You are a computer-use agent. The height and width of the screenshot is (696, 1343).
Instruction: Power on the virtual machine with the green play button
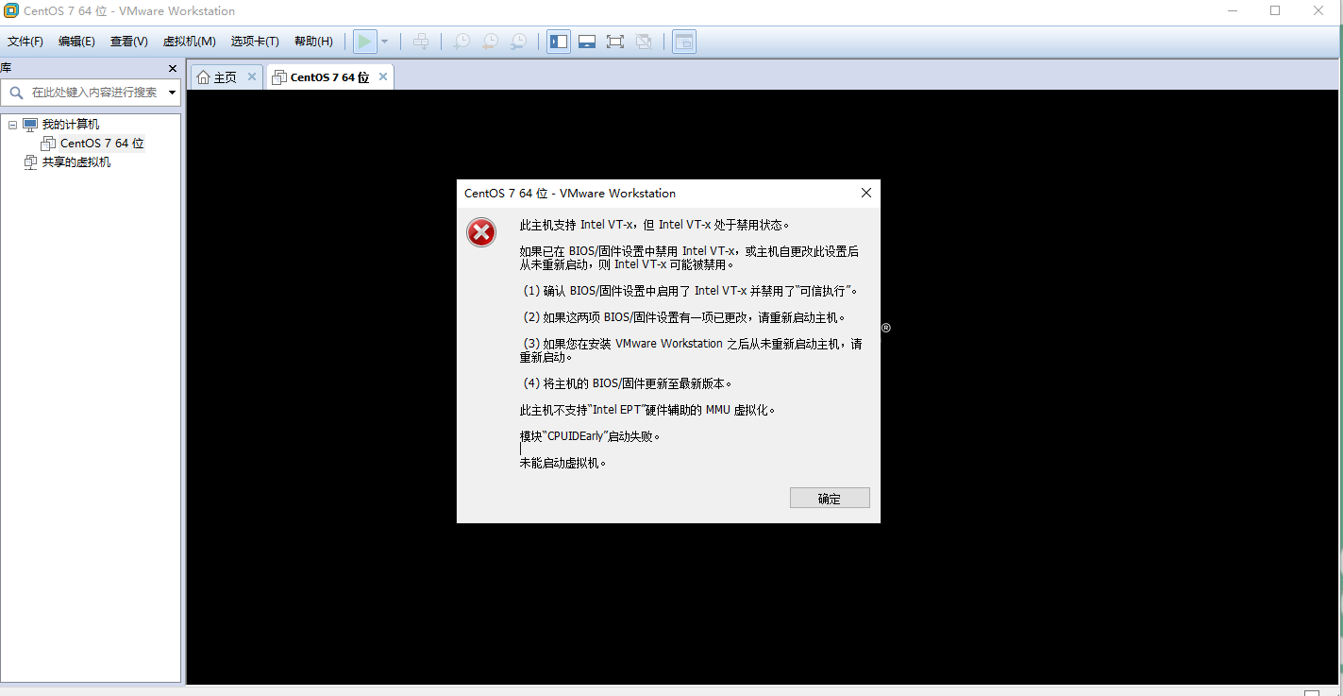364,42
